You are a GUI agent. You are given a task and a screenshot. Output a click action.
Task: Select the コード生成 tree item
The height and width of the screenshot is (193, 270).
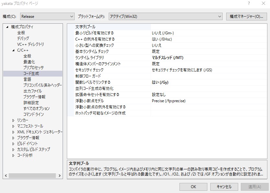coord(31,74)
